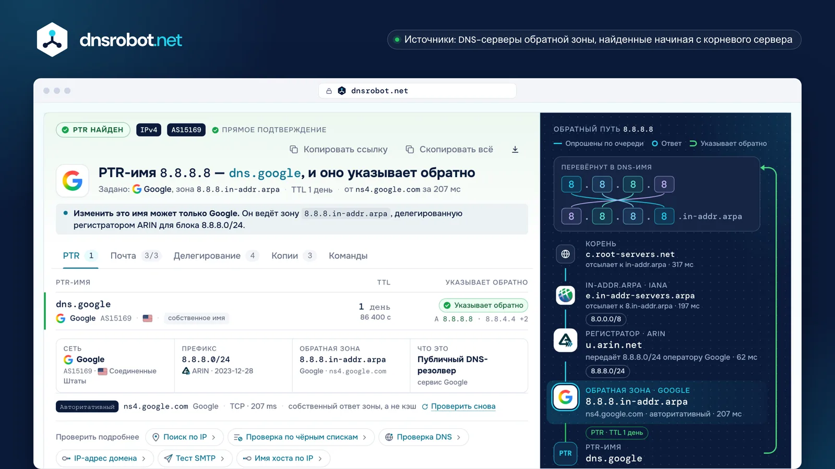The width and height of the screenshot is (835, 469).
Task: Click the 8.0.0.0/8 pill
Action: (x=606, y=319)
